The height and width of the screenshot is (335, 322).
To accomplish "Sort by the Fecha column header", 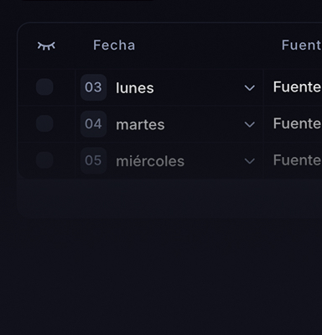I will [114, 45].
